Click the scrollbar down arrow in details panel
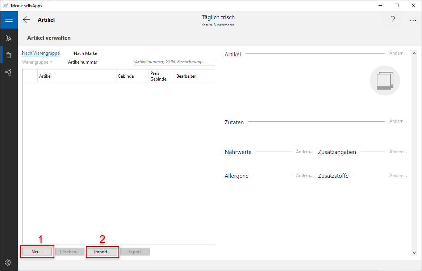 tap(414, 253)
